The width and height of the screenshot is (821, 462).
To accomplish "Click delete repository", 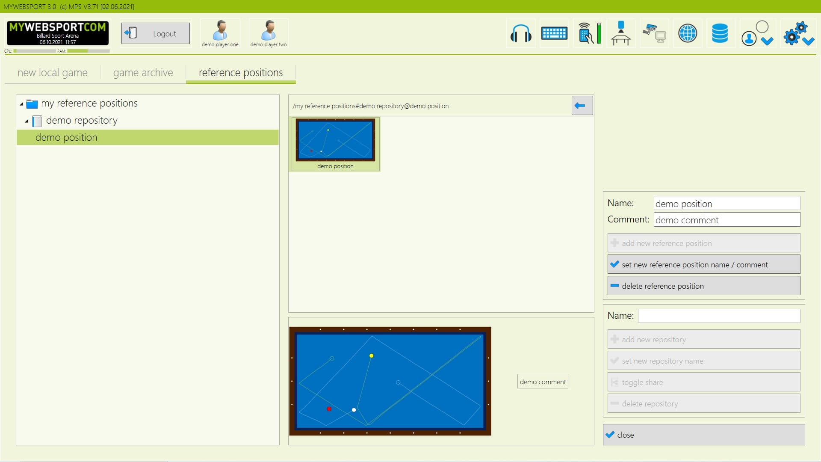I will coord(704,403).
